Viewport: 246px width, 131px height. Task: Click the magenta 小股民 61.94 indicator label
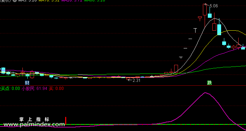[34, 88]
